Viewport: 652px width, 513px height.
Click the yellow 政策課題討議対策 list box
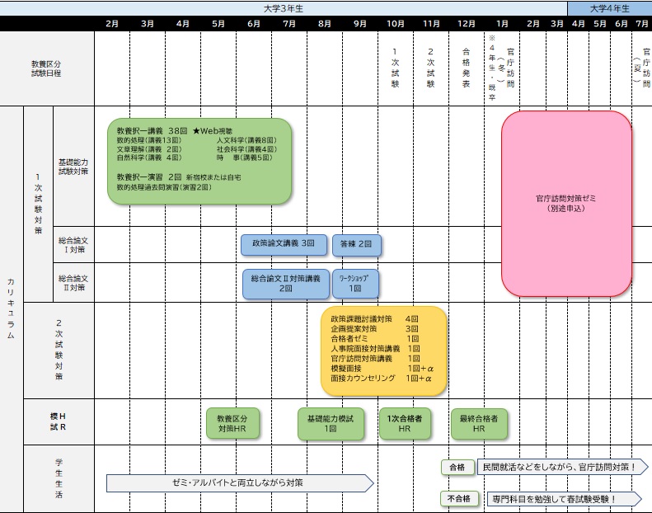pos(383,351)
